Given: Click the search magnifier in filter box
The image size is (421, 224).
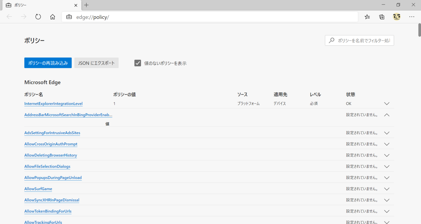Looking at the screenshot, I should point(332,40).
